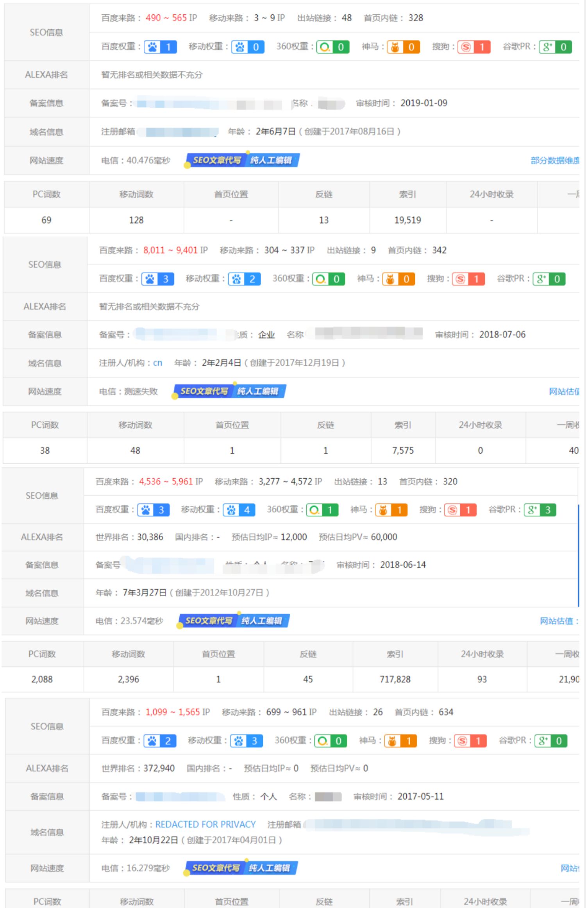The width and height of the screenshot is (586, 908).
Task: Open 网站估值 link beside 电信：23.574毫秒
Action: coord(559,621)
